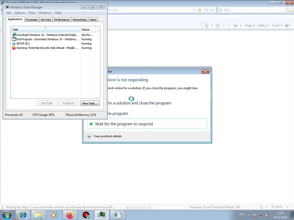Click the page loading progress bar
294x220 pixels.
coord(139,207)
